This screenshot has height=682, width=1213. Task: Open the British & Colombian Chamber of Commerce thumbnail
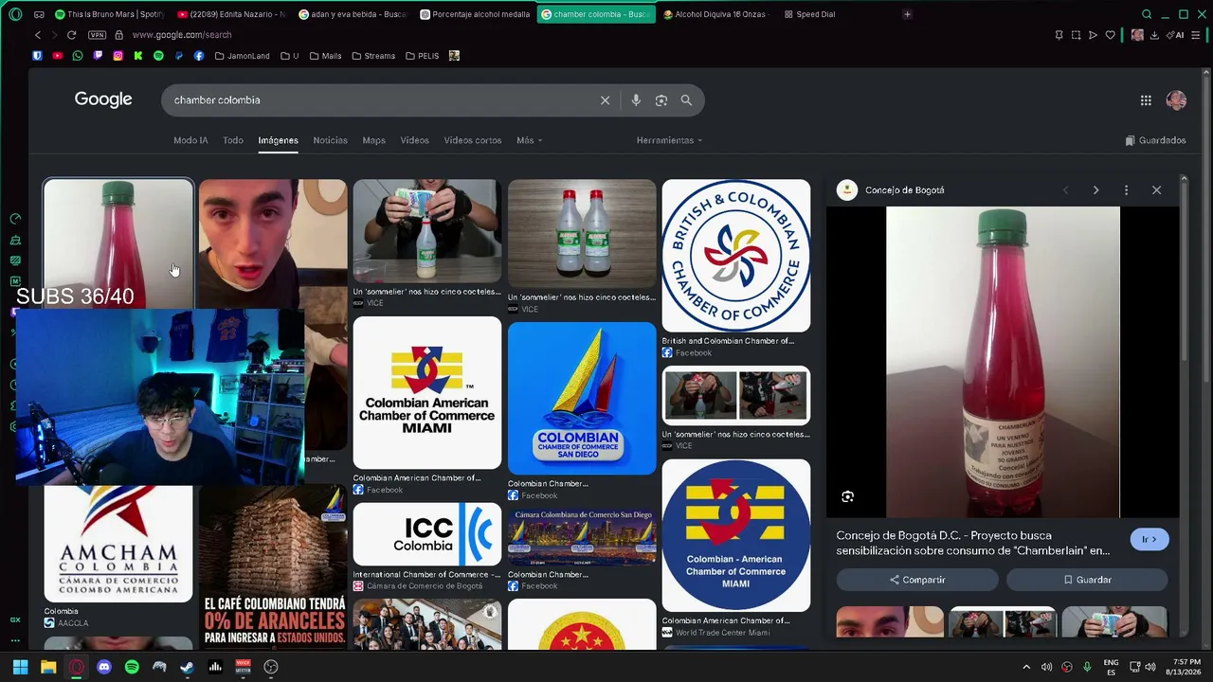tap(736, 256)
